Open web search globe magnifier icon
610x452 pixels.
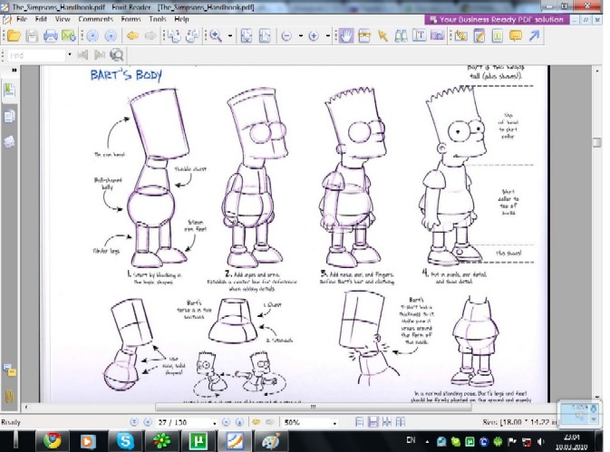click(x=117, y=55)
